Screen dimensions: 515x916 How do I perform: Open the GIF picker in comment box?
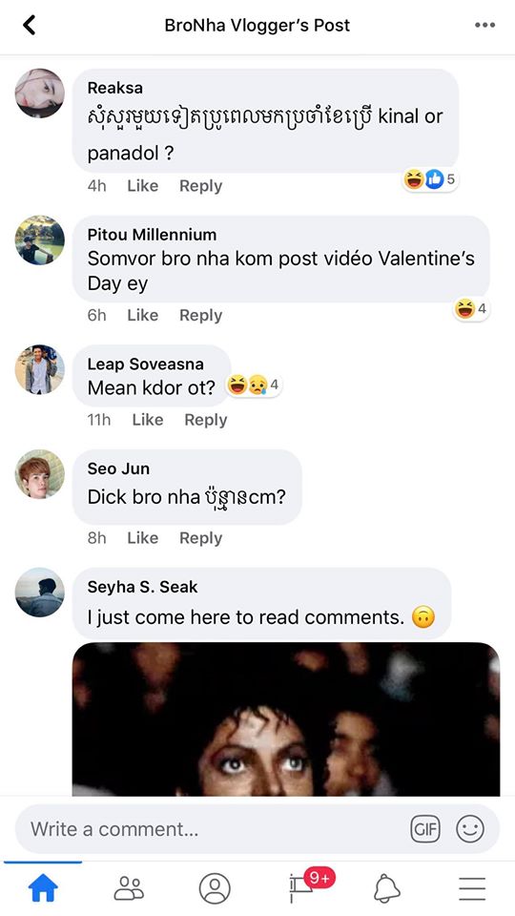[x=425, y=829]
